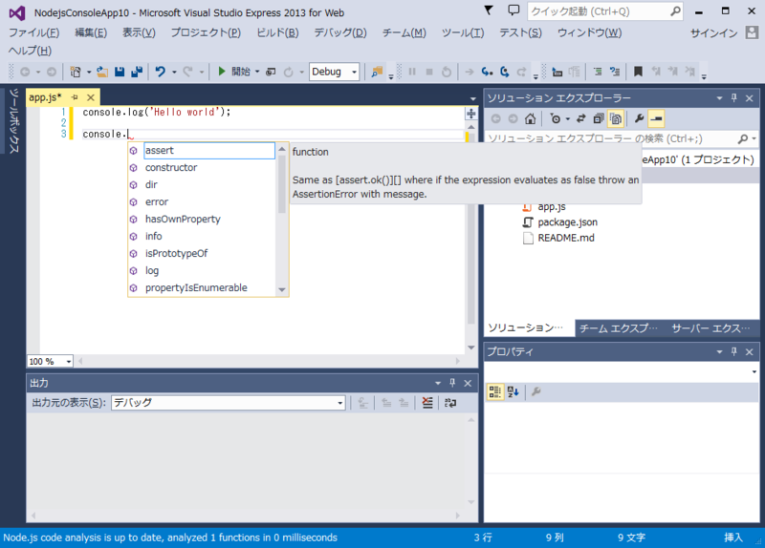The height and width of the screenshot is (548, 765).
Task: Click Clear All icon in Output panel
Action: (427, 403)
